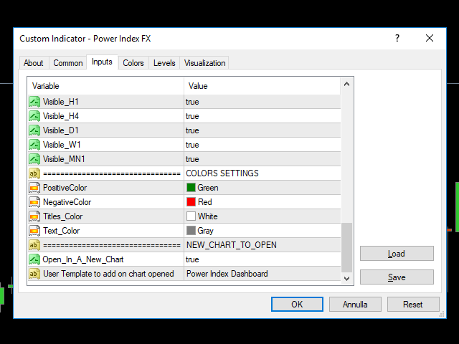Screen dimensions: 459x344
Task: Click the boolean icon beside Visible_H1
Action: pos(34,102)
